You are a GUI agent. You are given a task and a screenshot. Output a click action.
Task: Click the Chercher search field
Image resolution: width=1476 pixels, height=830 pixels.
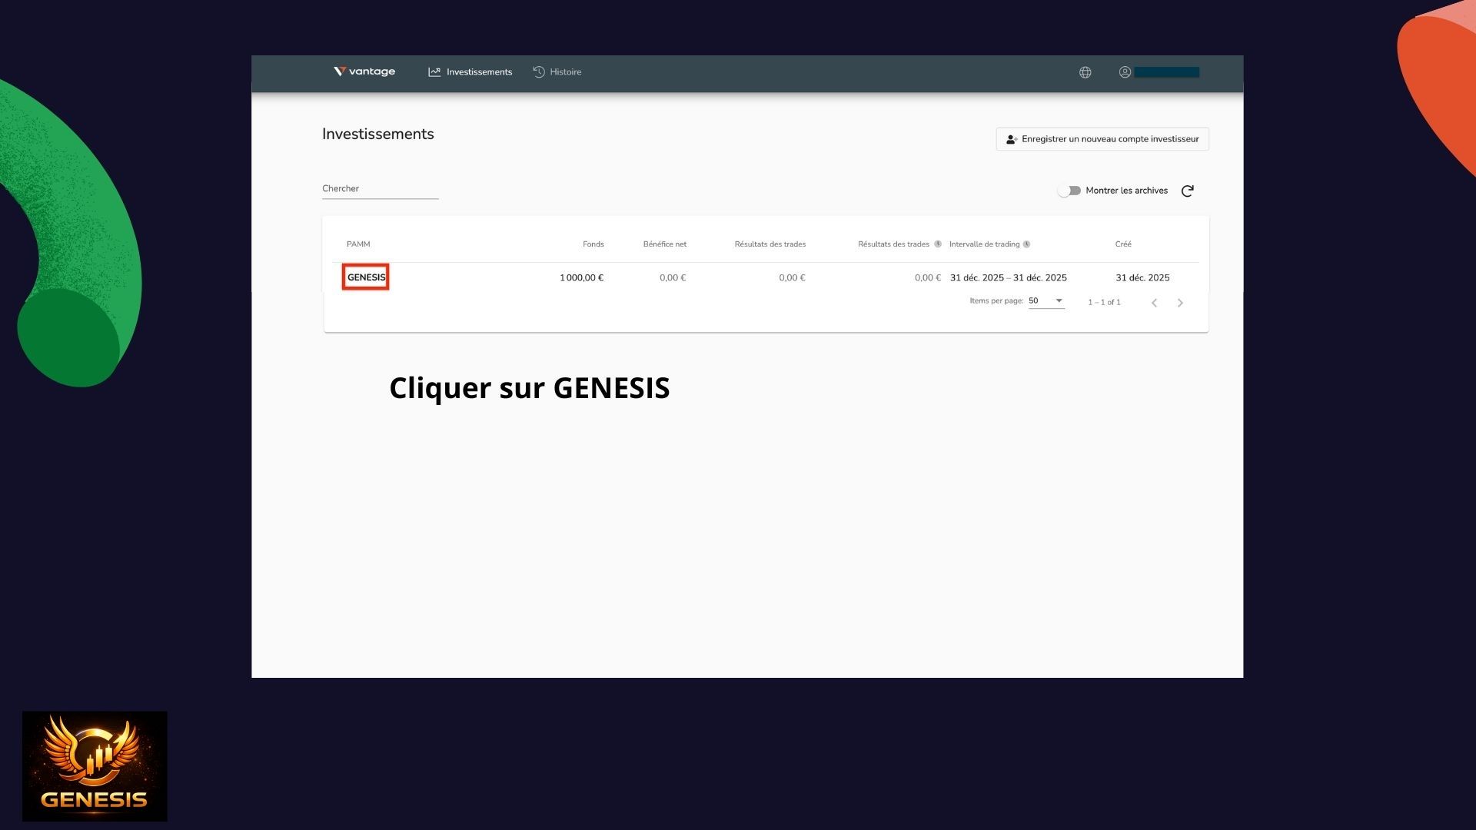click(380, 189)
